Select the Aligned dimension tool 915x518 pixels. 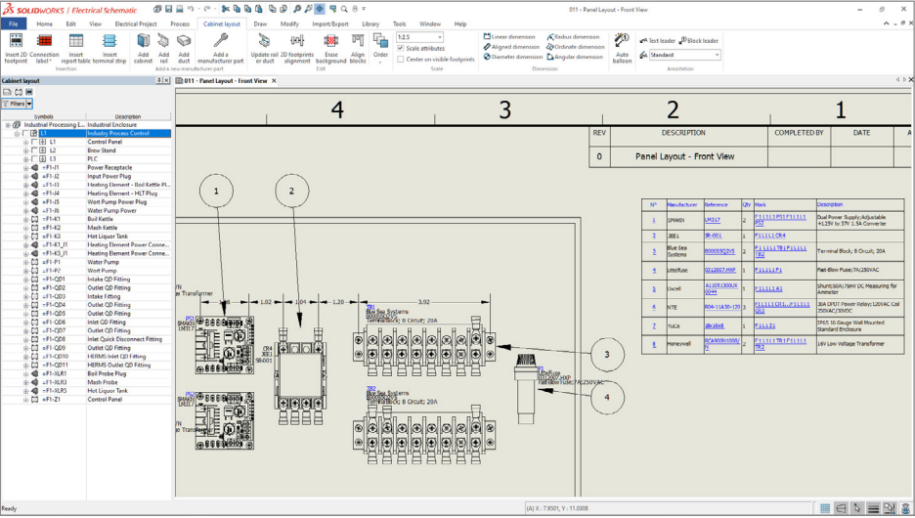[511, 47]
